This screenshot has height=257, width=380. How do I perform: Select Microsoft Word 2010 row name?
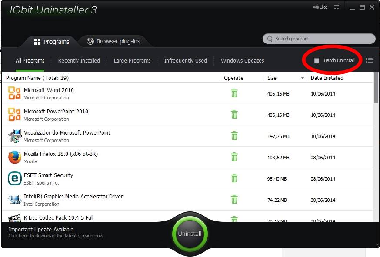click(49, 90)
